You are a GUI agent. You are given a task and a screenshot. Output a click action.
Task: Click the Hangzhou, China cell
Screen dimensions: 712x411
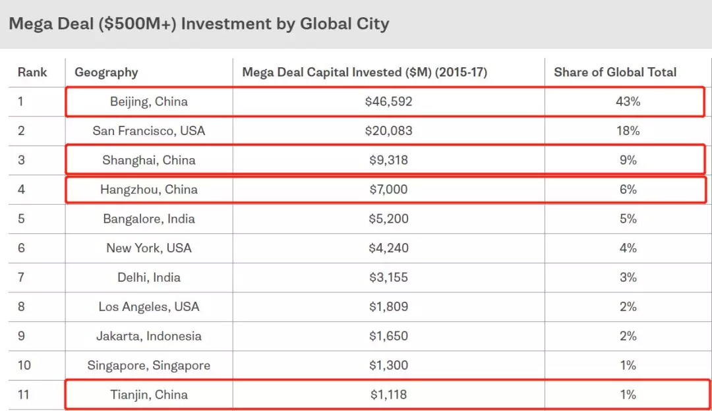point(149,189)
